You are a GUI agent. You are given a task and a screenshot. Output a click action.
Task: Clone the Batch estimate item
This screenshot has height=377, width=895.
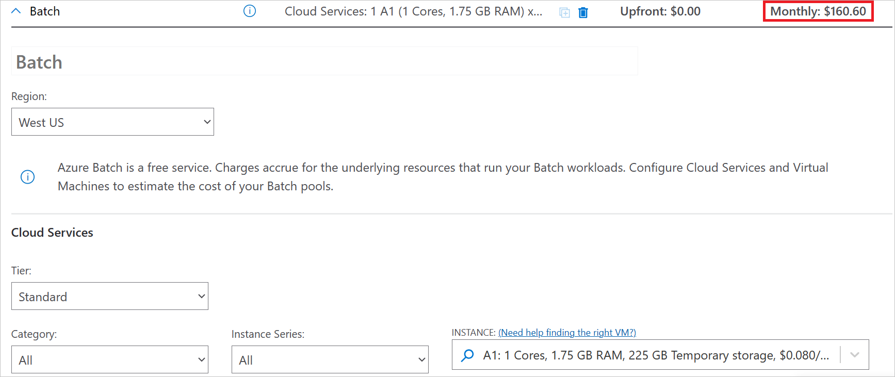click(564, 12)
